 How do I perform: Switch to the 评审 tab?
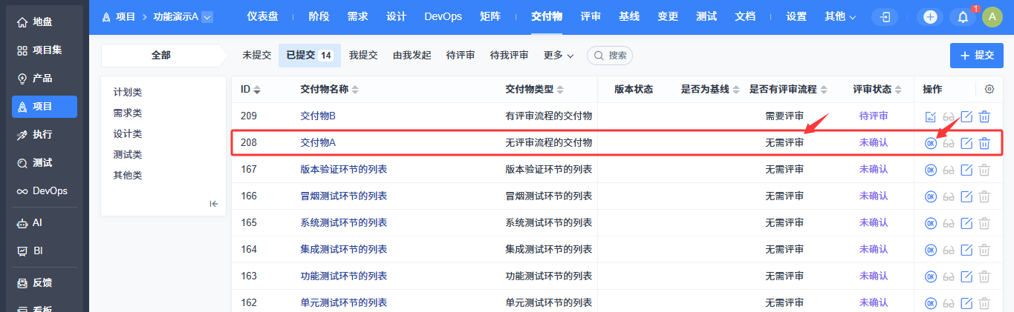click(591, 16)
